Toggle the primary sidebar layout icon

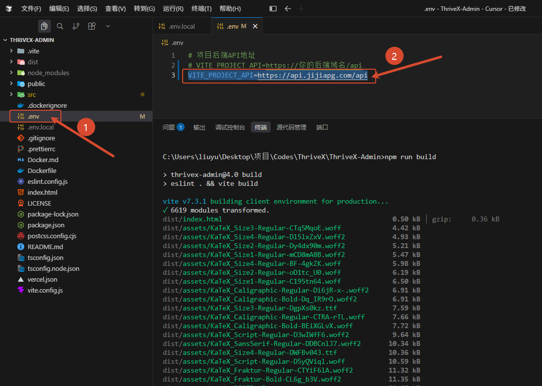pyautogui.click(x=273, y=8)
